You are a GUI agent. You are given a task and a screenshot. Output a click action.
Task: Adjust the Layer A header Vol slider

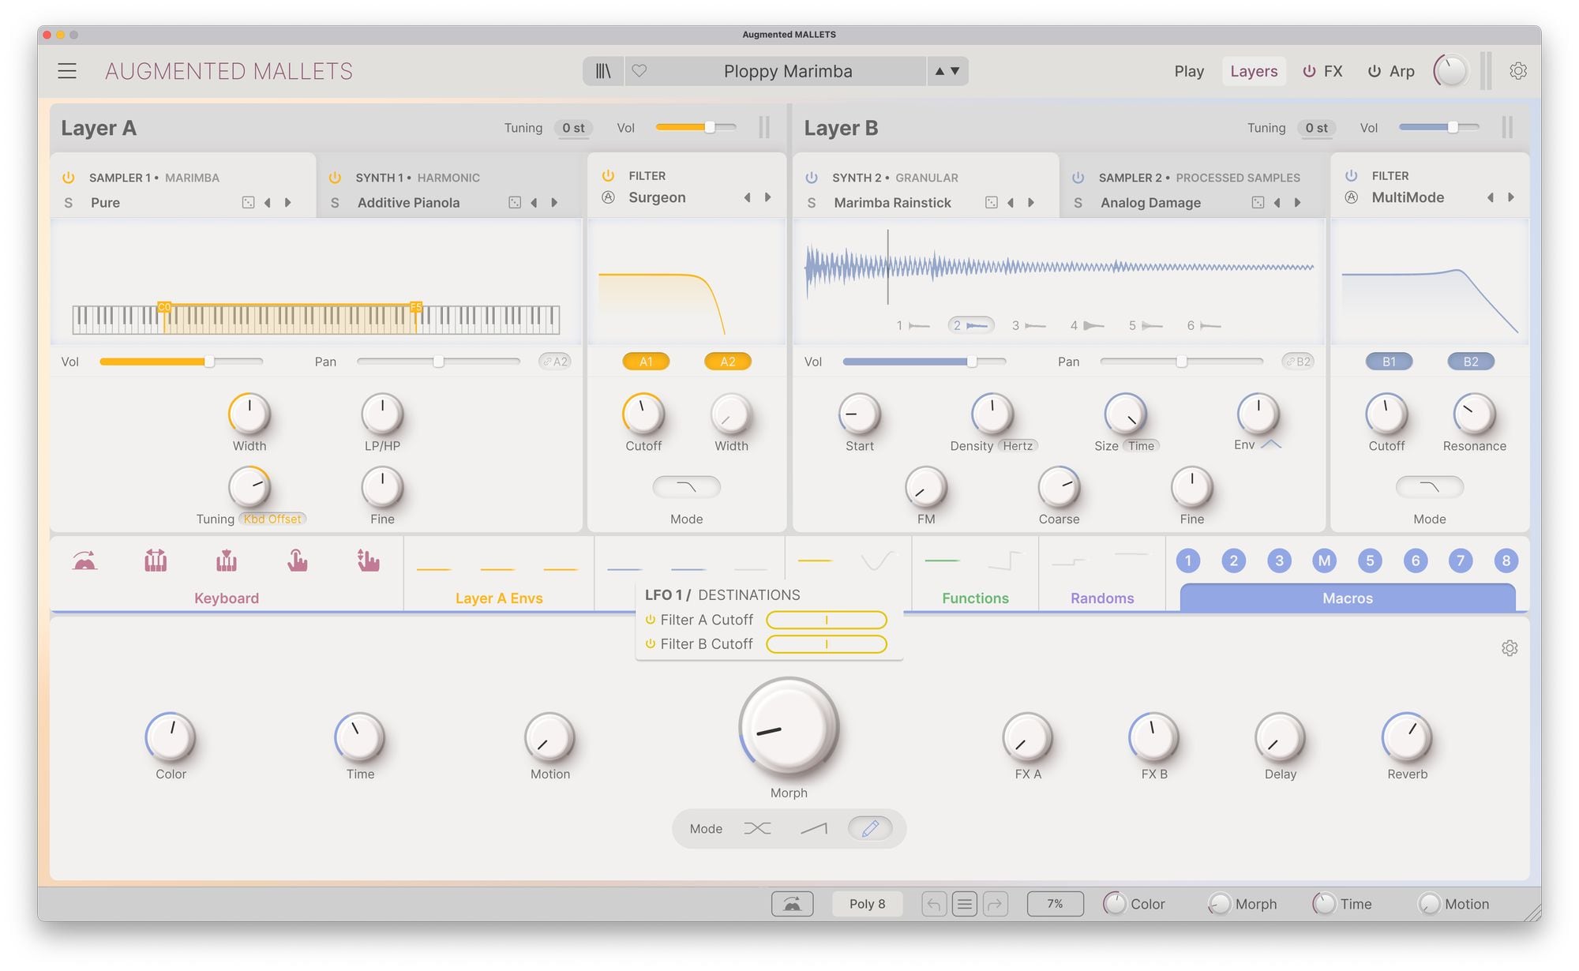(696, 127)
